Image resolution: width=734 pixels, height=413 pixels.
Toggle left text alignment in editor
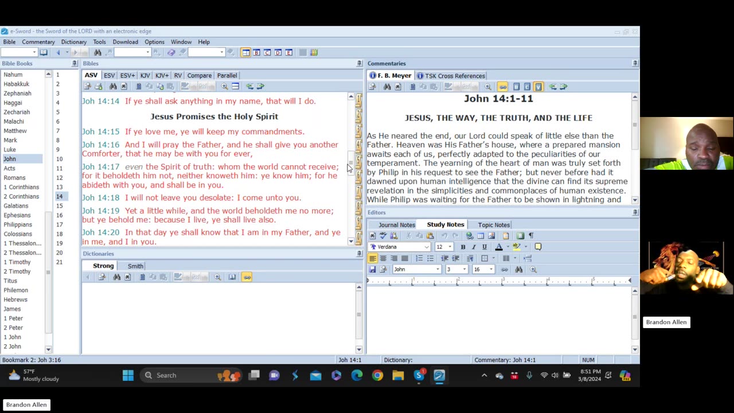coord(372,258)
